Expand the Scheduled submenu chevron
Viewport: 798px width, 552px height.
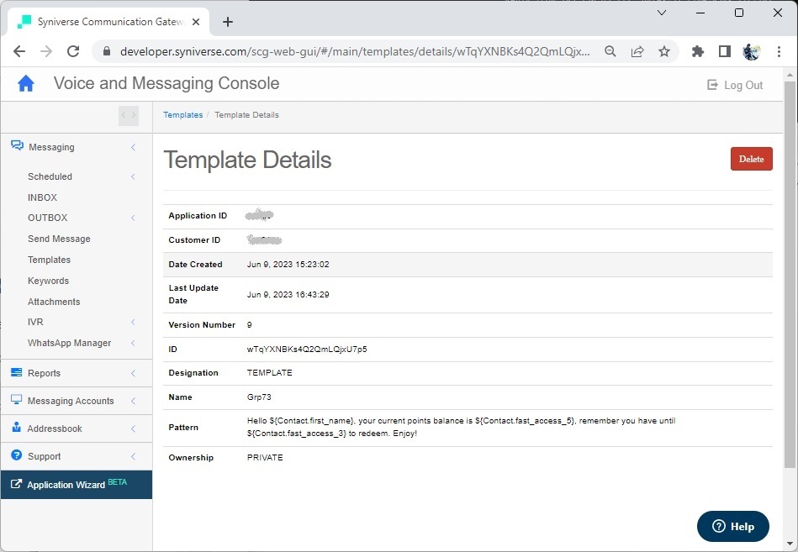point(134,177)
